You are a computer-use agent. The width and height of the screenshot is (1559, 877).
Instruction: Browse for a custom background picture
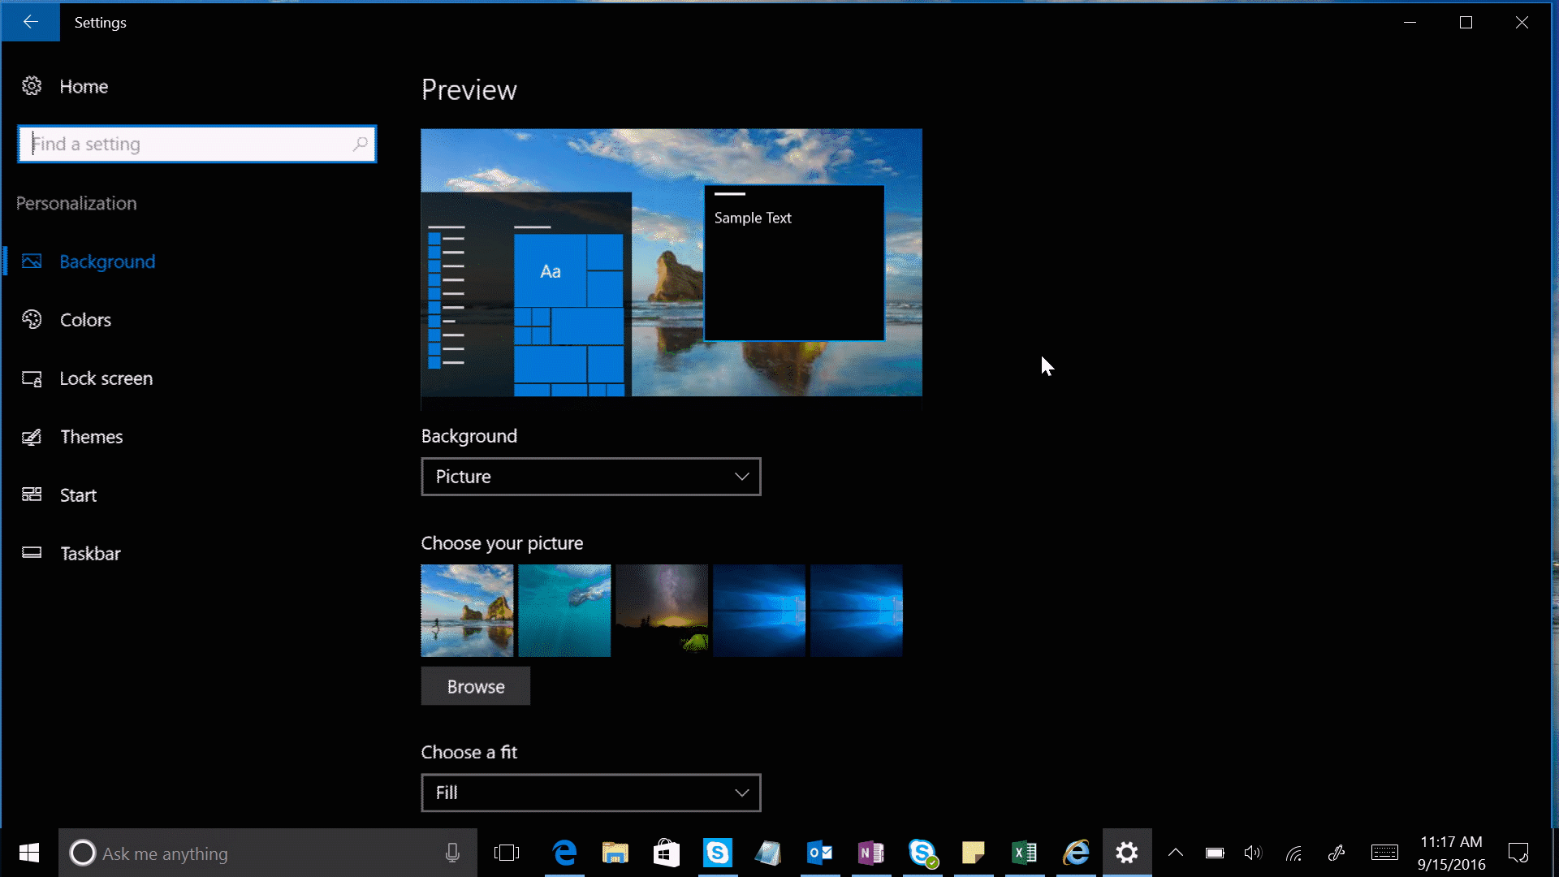click(475, 686)
